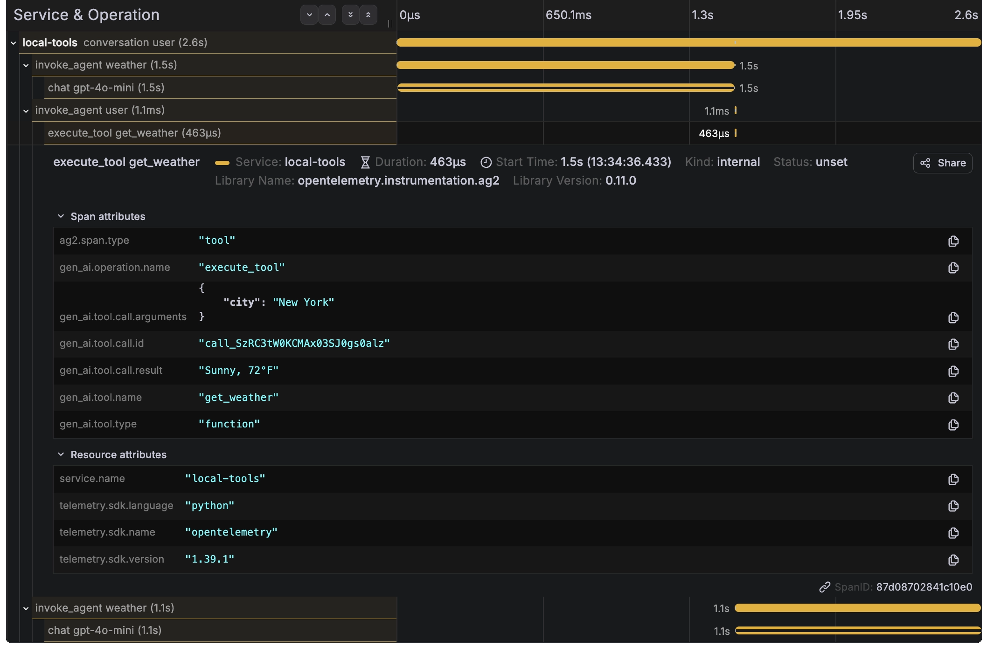Copy the telemetry.sdk.name value
Viewport: 987px width, 647px height.
(953, 533)
